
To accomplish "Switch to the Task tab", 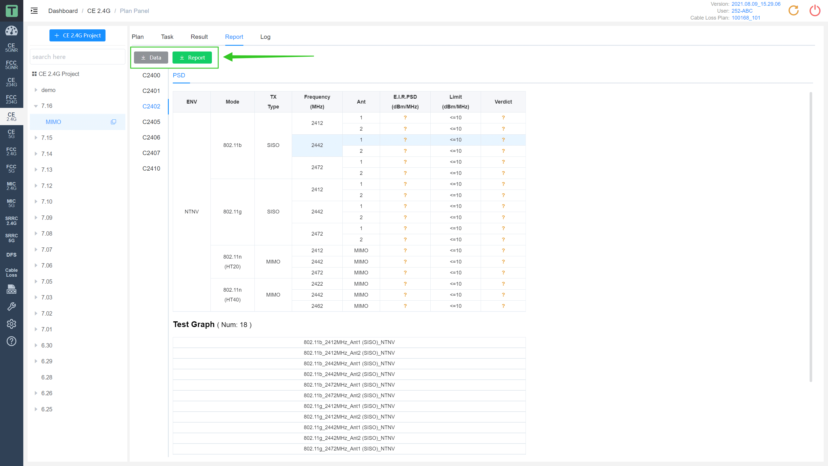I will click(x=167, y=37).
